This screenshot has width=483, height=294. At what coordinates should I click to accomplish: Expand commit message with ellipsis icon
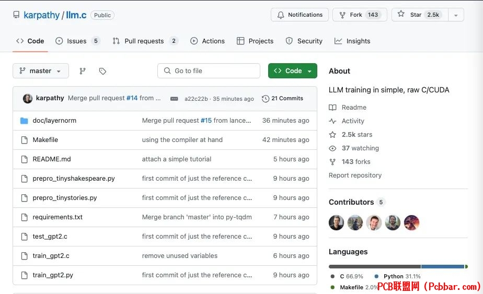(174, 99)
